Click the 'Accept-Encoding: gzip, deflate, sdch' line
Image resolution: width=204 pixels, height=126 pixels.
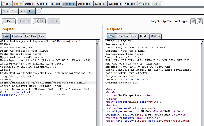31,86
